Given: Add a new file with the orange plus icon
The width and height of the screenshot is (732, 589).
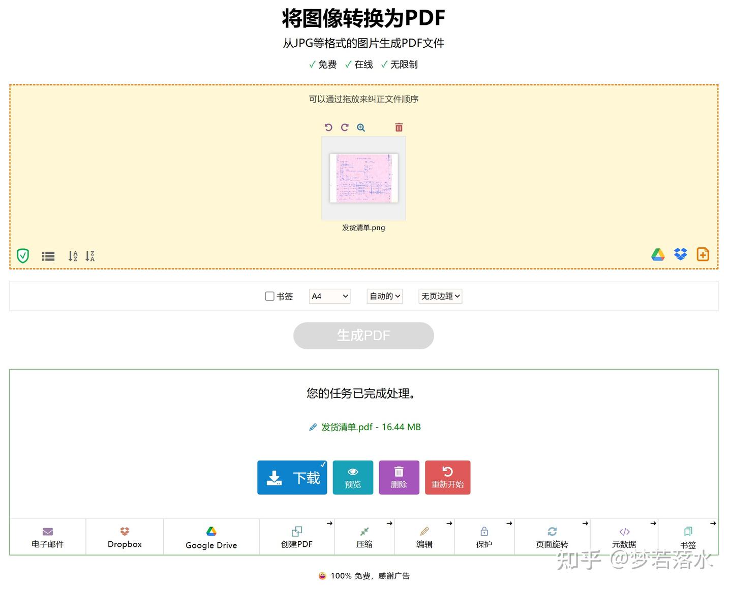Looking at the screenshot, I should [x=703, y=254].
